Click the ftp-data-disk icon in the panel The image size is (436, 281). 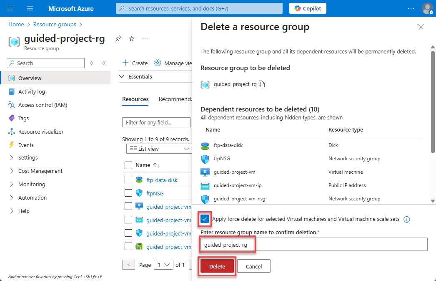(205, 146)
